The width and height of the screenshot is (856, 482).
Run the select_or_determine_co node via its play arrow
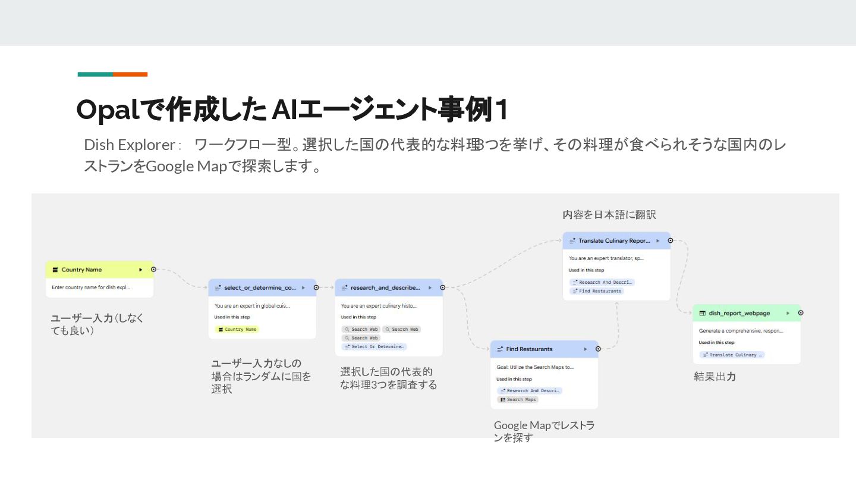pyautogui.click(x=303, y=287)
